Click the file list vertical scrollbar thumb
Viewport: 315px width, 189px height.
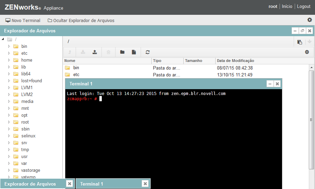coord(311,120)
